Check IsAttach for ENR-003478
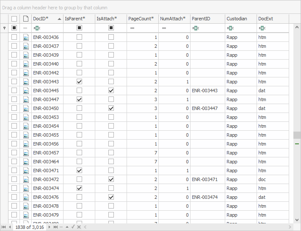The height and width of the screenshot is (231, 301). pos(111,206)
